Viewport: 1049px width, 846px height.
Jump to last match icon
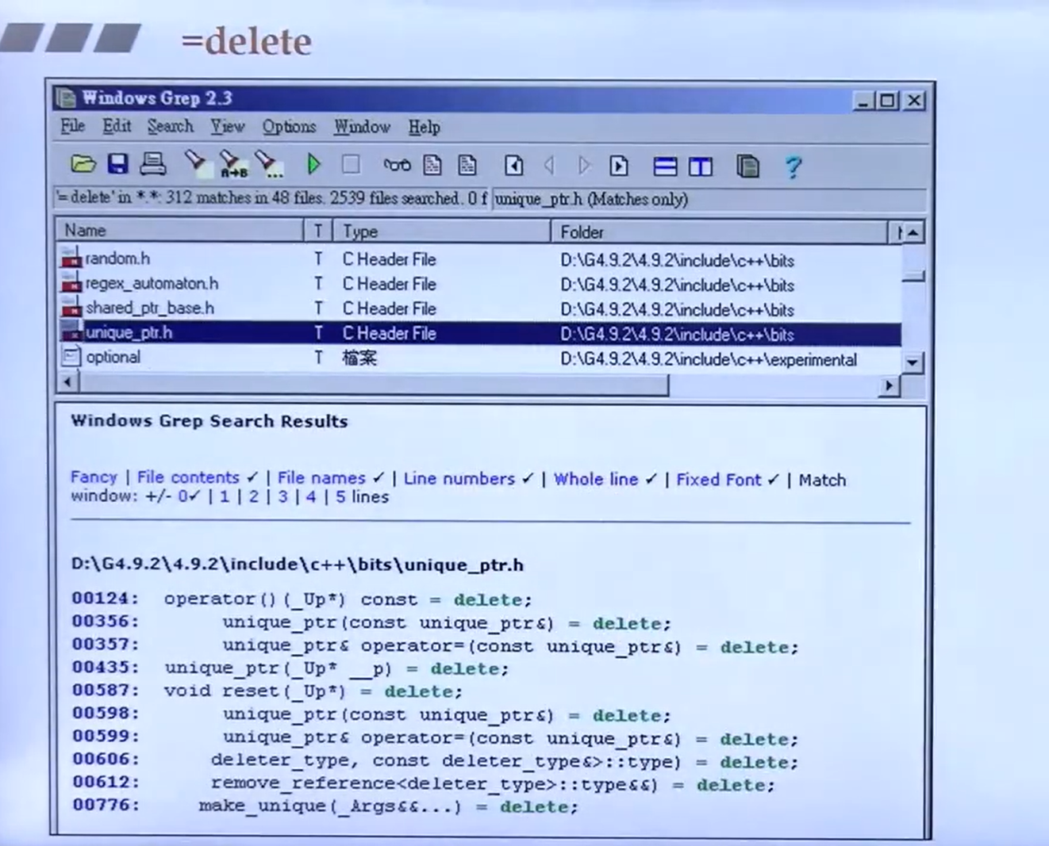coord(619,165)
